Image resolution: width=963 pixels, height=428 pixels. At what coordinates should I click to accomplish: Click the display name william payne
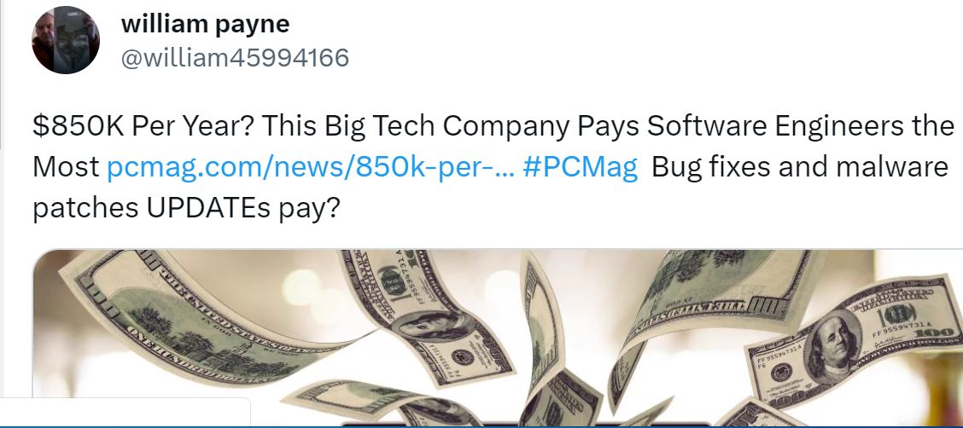pyautogui.click(x=205, y=24)
